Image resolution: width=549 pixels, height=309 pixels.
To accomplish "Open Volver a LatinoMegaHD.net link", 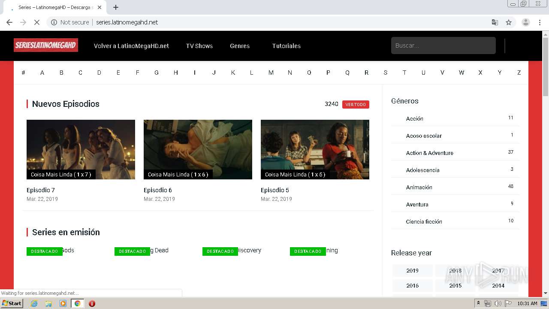I will pyautogui.click(x=131, y=46).
